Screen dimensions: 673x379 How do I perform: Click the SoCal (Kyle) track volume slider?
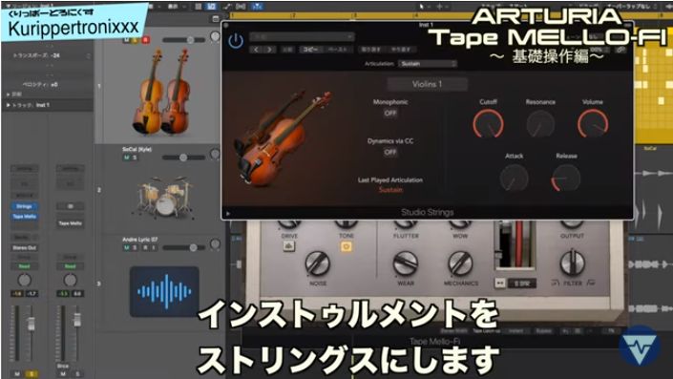coord(184,158)
